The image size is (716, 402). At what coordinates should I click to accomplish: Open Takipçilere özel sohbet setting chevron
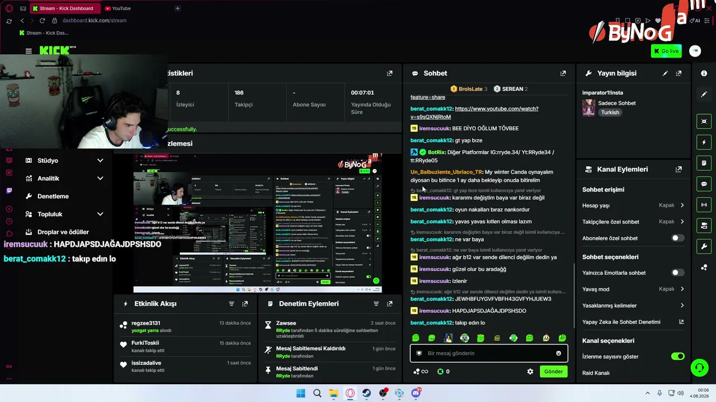[682, 222]
